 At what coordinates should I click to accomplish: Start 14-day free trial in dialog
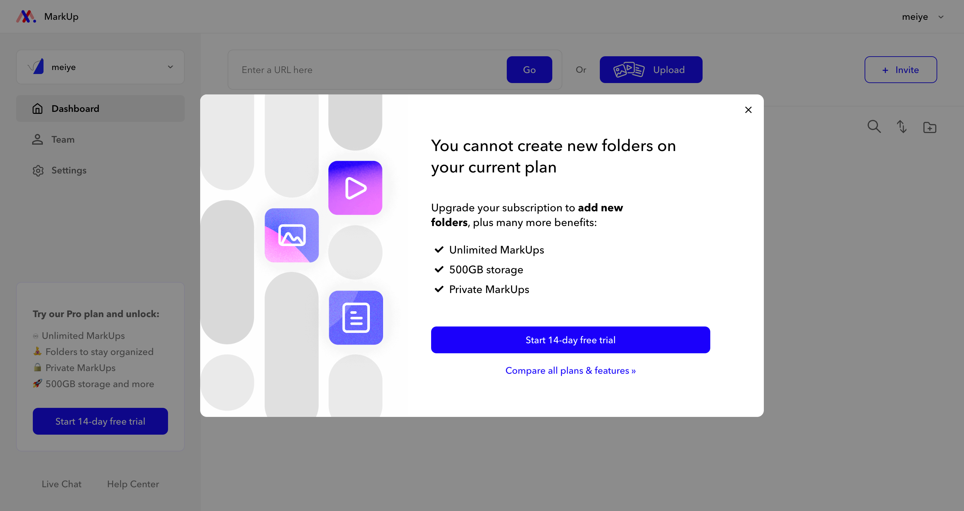pyautogui.click(x=570, y=340)
